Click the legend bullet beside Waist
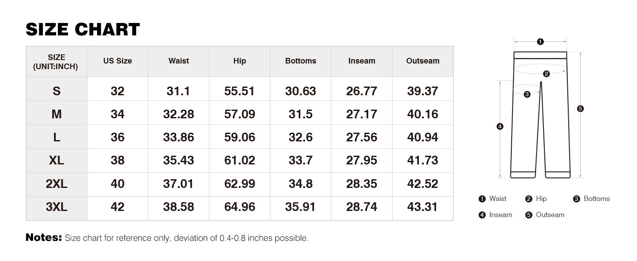637x261 pixels. pyautogui.click(x=482, y=199)
